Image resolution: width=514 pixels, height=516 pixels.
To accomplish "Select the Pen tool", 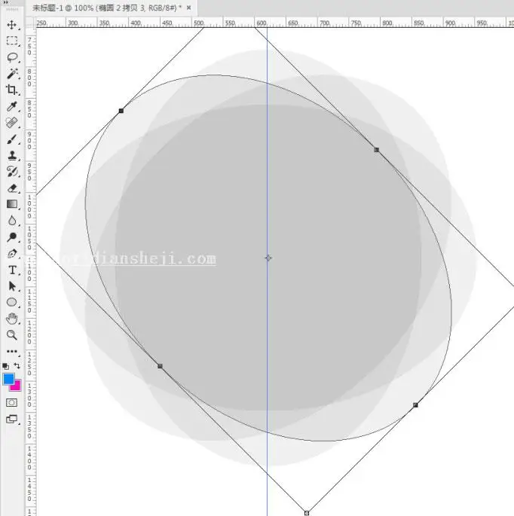I will [x=12, y=254].
